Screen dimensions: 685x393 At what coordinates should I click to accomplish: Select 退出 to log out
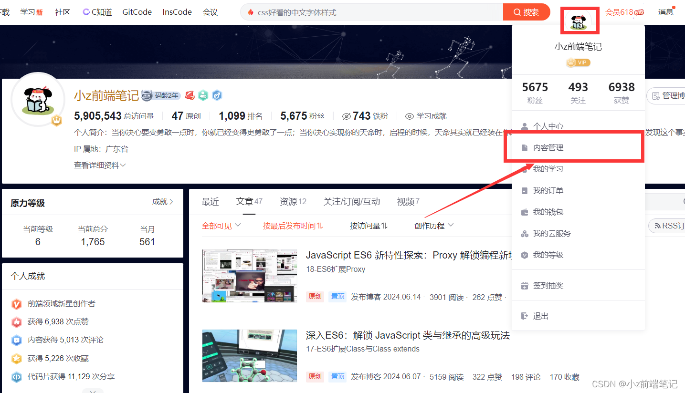[x=578, y=316]
